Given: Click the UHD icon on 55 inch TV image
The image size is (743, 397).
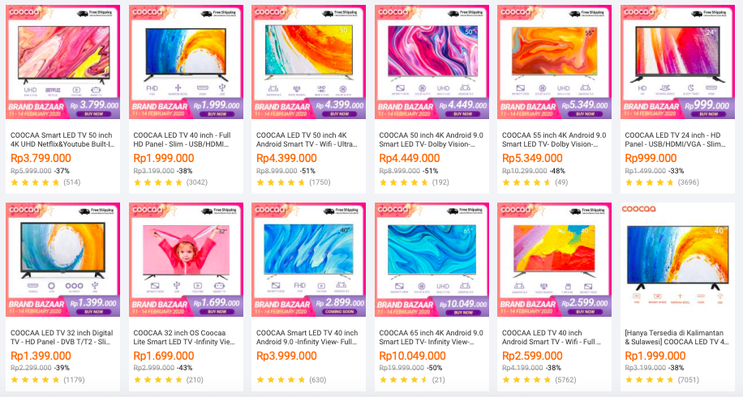Looking at the screenshot, I should [x=564, y=88].
